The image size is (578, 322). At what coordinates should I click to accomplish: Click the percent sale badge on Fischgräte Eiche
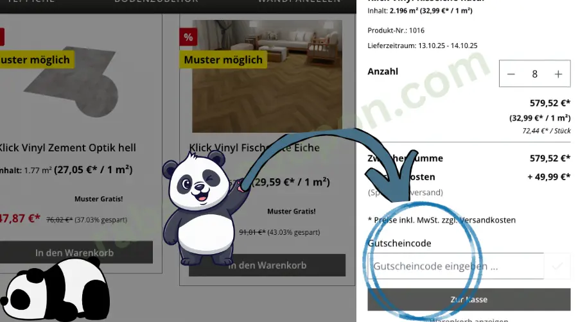(x=188, y=37)
